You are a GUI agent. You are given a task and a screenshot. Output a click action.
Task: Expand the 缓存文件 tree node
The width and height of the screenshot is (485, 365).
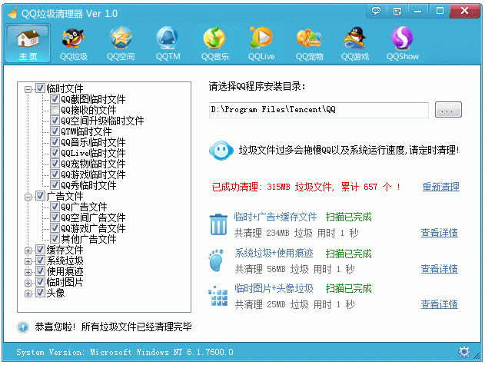pyautogui.click(x=28, y=251)
